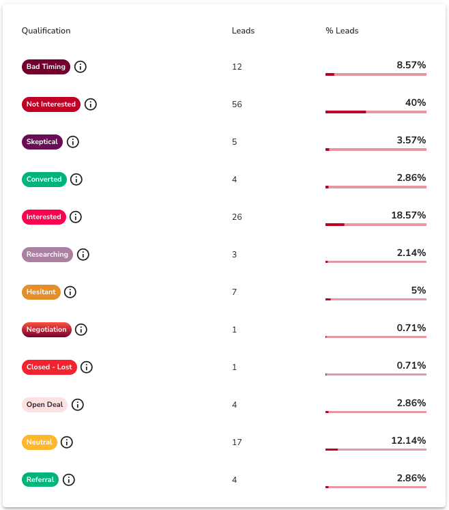Click the 40% leads progress bar
Screen dimensions: 449x510
point(376,111)
